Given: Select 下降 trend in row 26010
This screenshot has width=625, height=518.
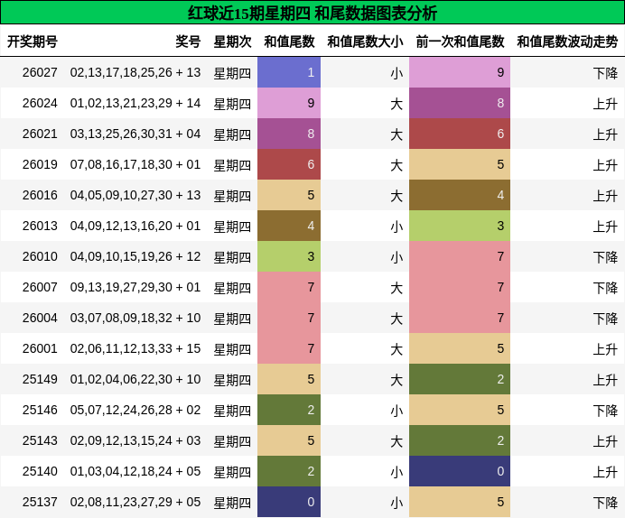Looking at the screenshot, I should pyautogui.click(x=605, y=257).
